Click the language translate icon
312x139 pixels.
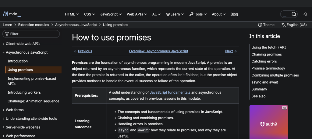click(x=284, y=25)
